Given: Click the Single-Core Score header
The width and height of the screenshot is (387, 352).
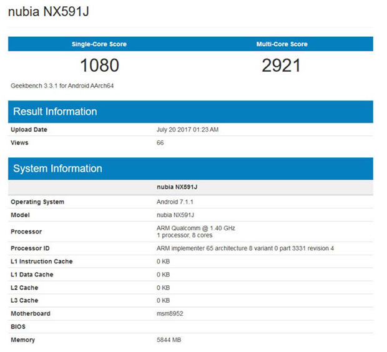Looking at the screenshot, I should coord(99,44).
